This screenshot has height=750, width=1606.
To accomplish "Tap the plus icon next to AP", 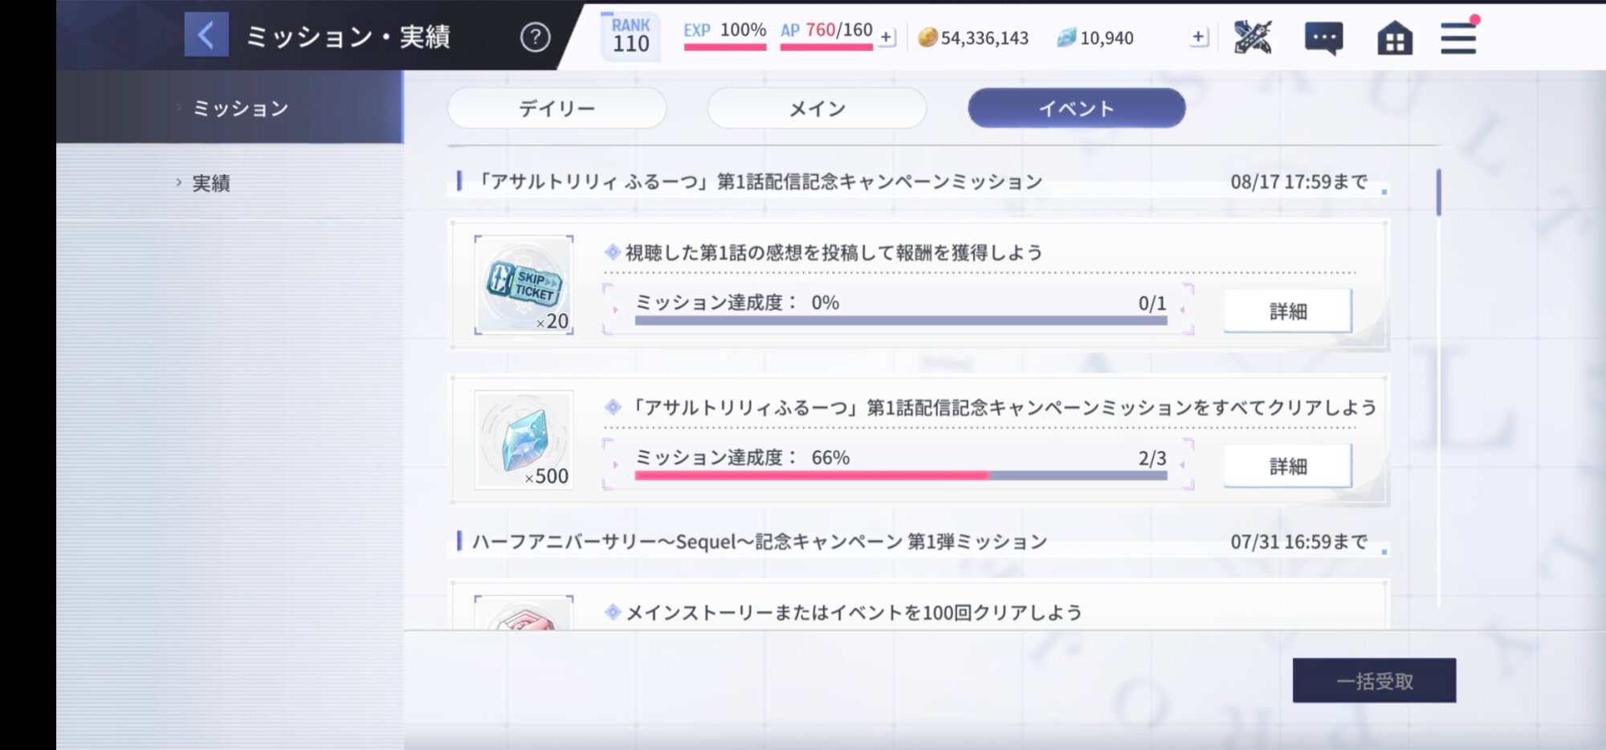I will [887, 37].
